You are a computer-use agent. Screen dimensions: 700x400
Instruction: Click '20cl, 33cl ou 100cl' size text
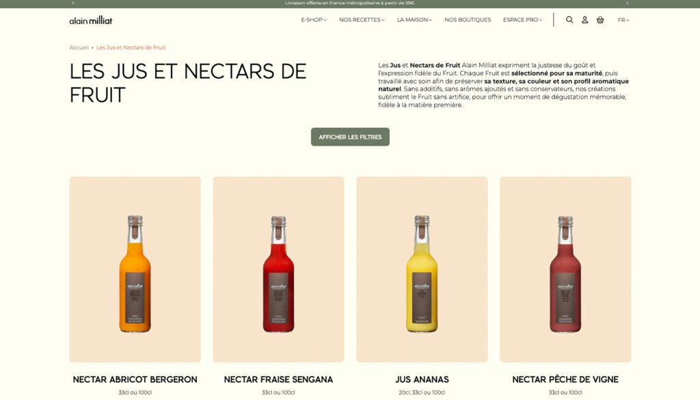[x=422, y=392]
